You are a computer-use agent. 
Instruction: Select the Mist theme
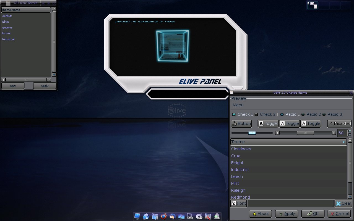click(289, 183)
